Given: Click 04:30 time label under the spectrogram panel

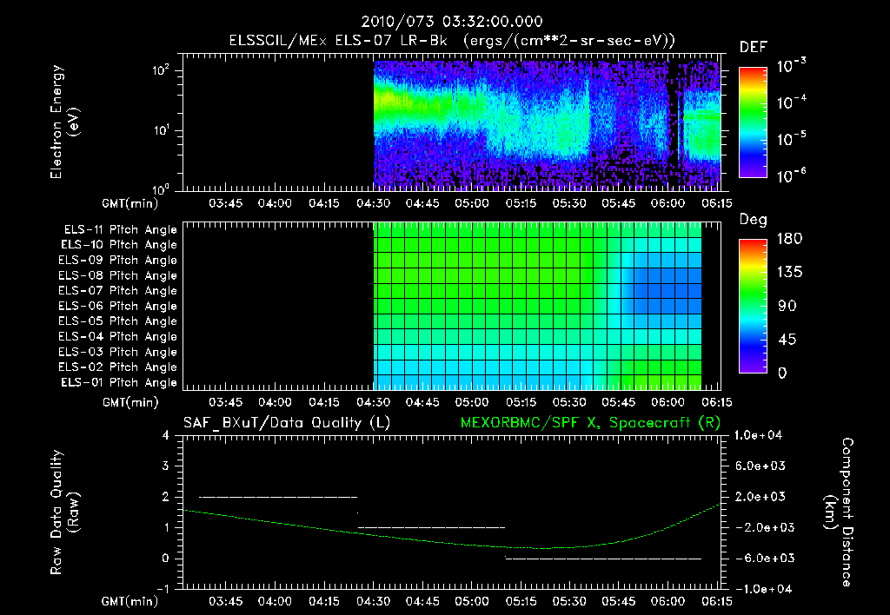Looking at the screenshot, I should [x=373, y=203].
